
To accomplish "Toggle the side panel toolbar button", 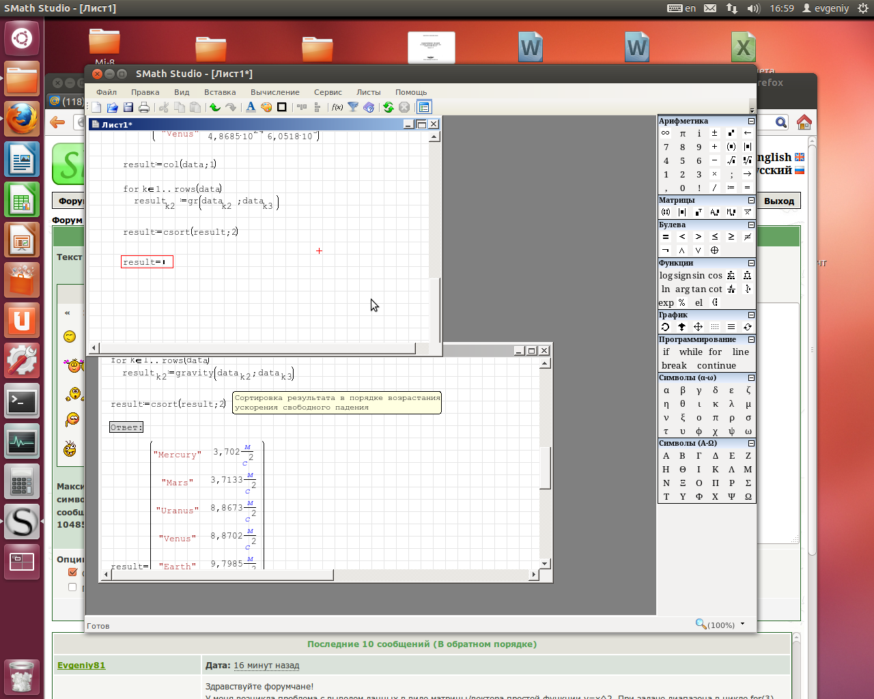I will pos(424,107).
